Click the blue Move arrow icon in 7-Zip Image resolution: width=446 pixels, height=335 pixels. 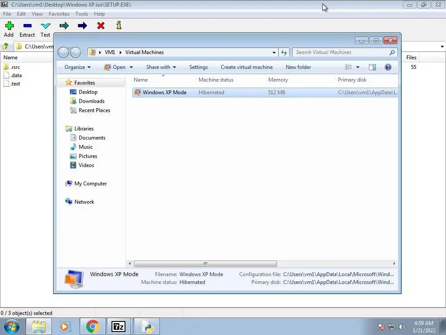pos(82,26)
